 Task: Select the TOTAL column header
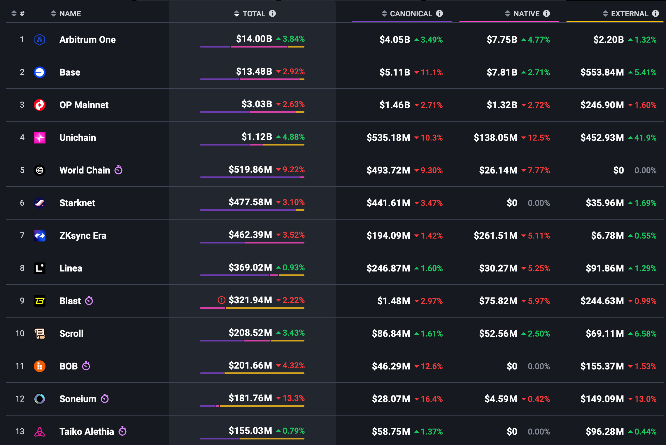pyautogui.click(x=254, y=13)
